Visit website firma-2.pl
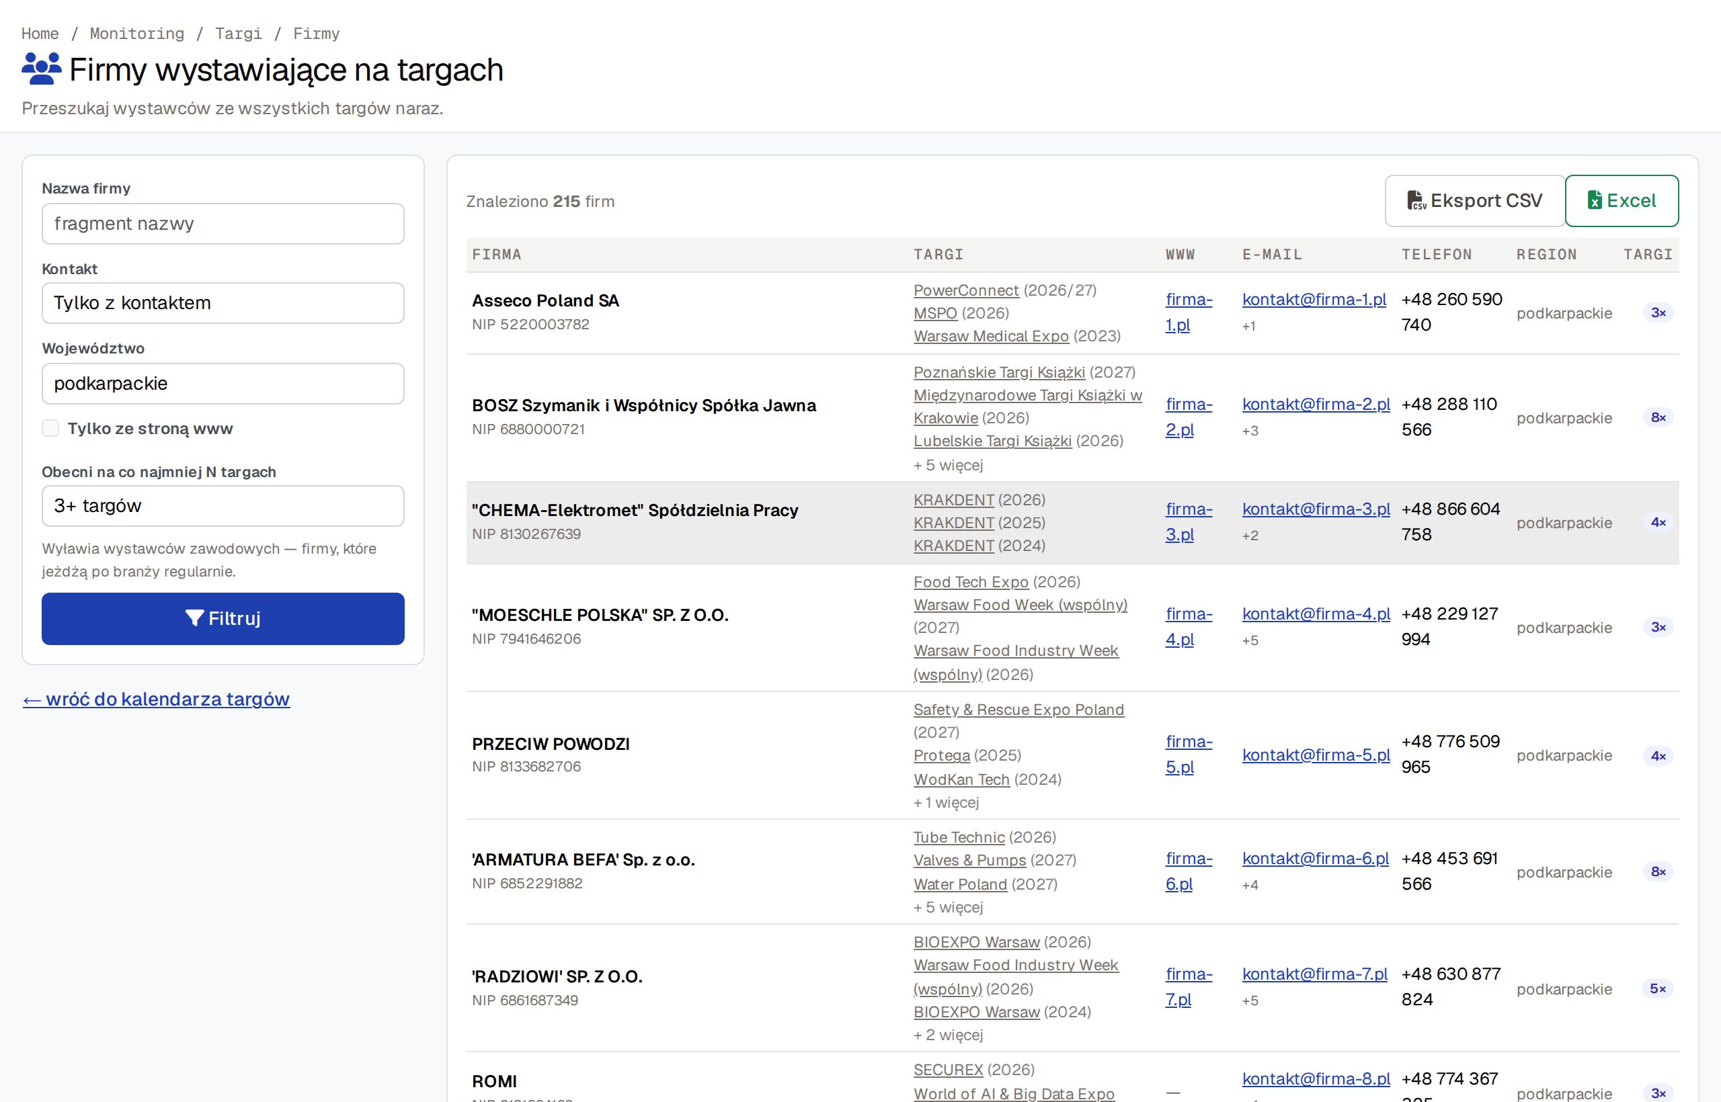This screenshot has width=1721, height=1102. [1189, 417]
